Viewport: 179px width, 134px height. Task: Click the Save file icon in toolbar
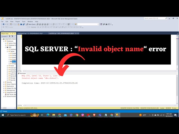click(x=21, y=24)
